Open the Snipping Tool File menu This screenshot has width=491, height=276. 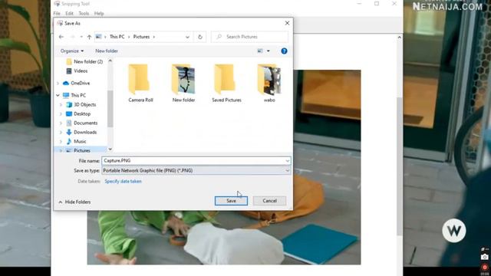[x=57, y=14]
